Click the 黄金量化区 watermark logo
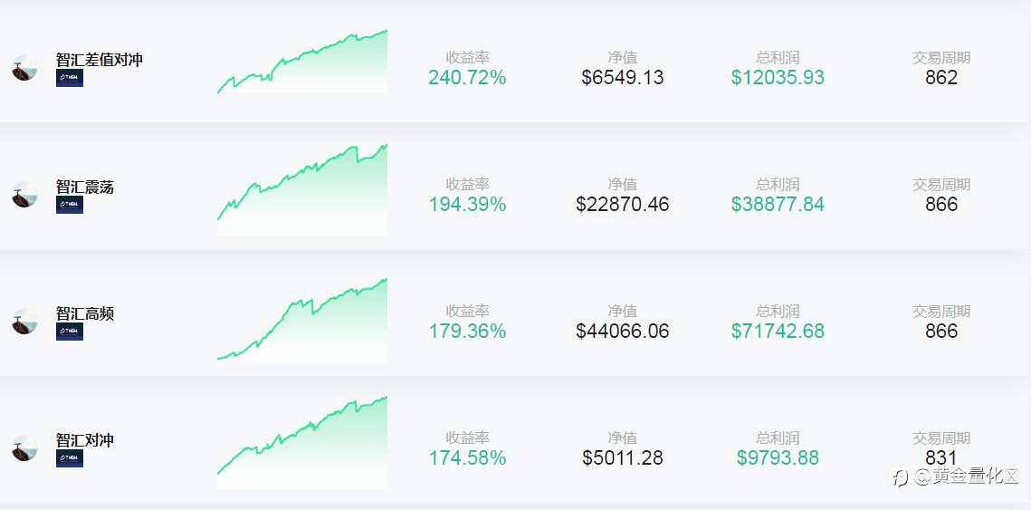The height and width of the screenshot is (510, 1031). coord(955,476)
